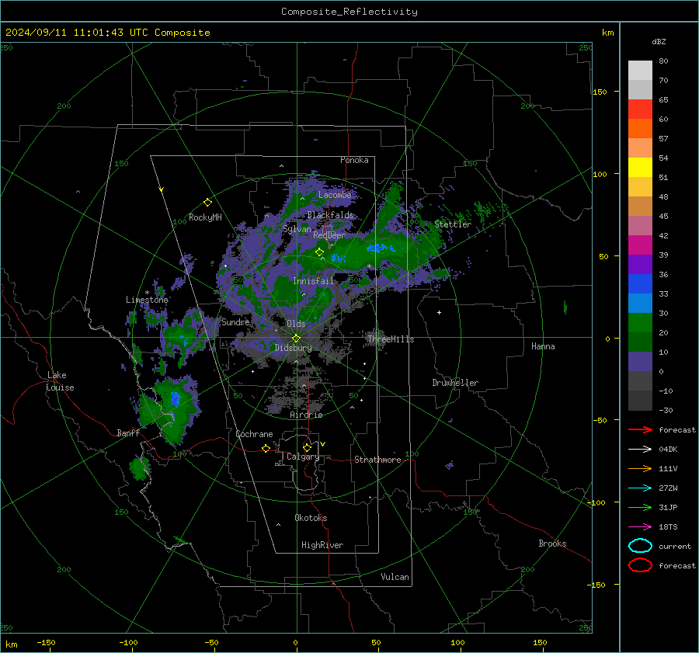Screen dimensions: 699x653
Task: Click the Sundre town label
Action: coord(235,321)
